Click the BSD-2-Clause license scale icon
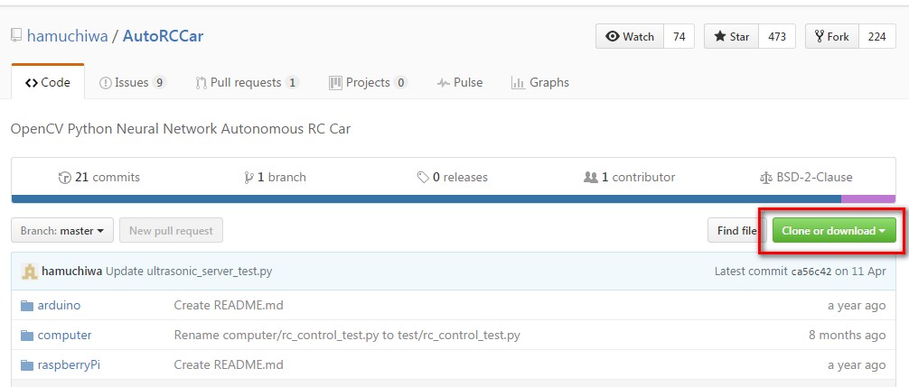Screen dimensions: 909x387 coord(765,178)
